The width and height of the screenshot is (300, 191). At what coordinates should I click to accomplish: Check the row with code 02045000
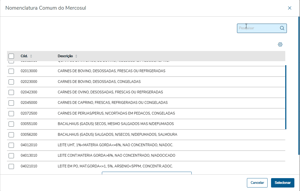click(11, 103)
